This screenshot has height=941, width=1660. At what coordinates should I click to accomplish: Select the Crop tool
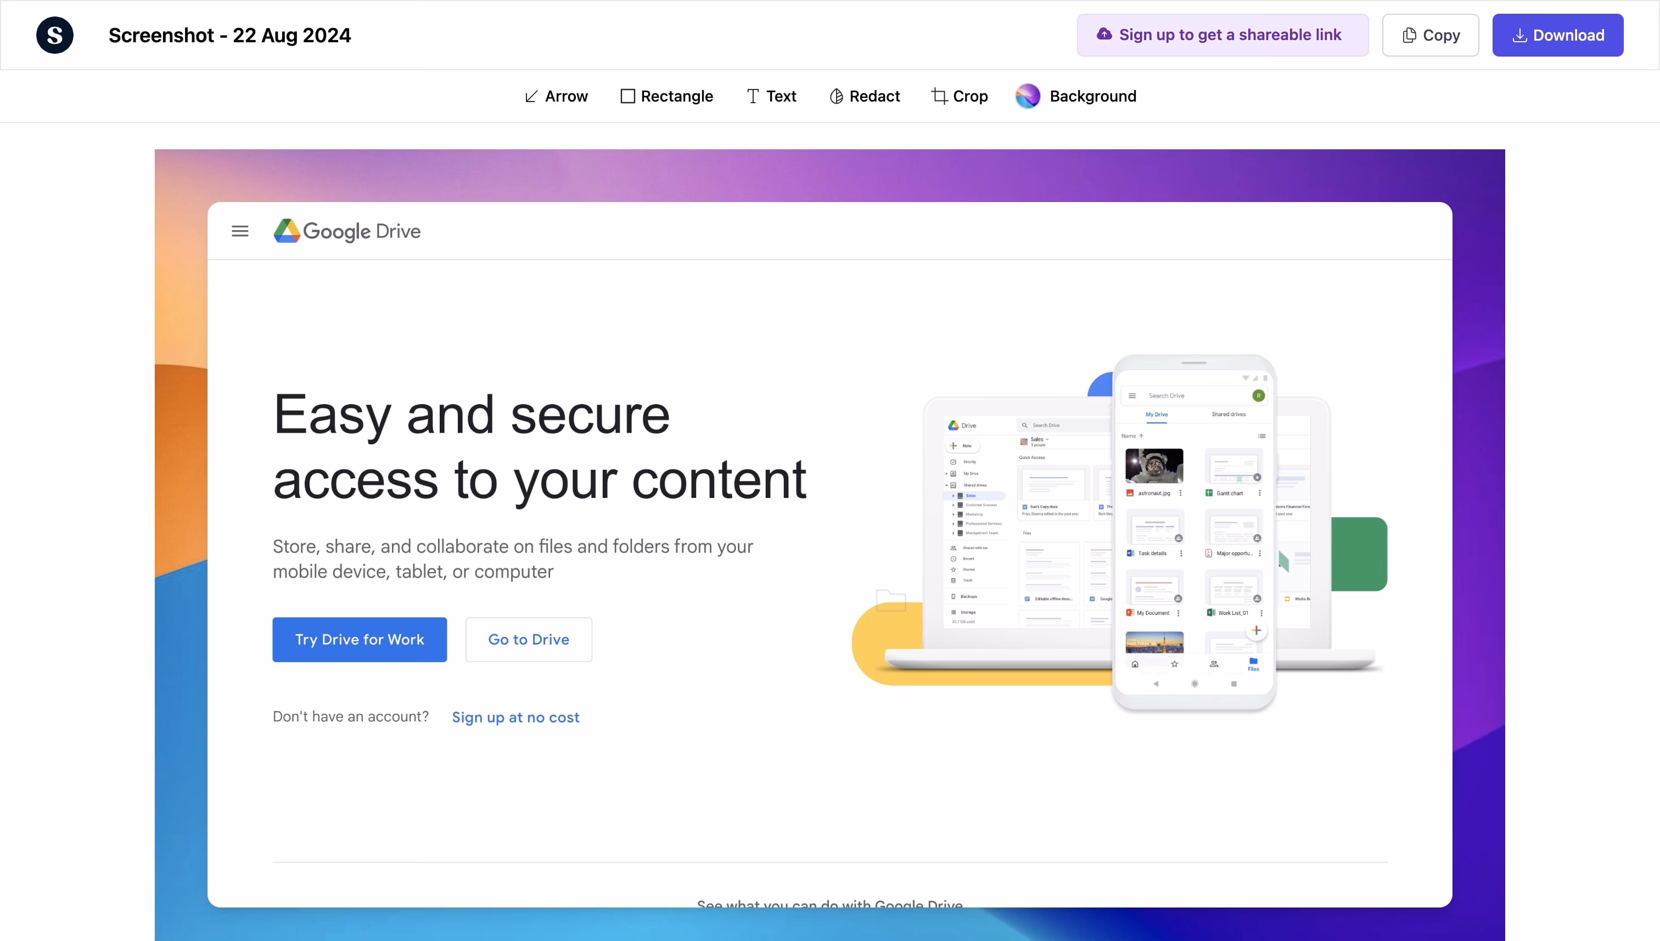960,96
